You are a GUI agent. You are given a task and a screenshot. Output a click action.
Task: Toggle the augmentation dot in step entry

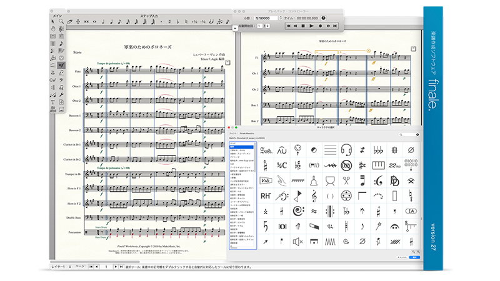[161, 22]
